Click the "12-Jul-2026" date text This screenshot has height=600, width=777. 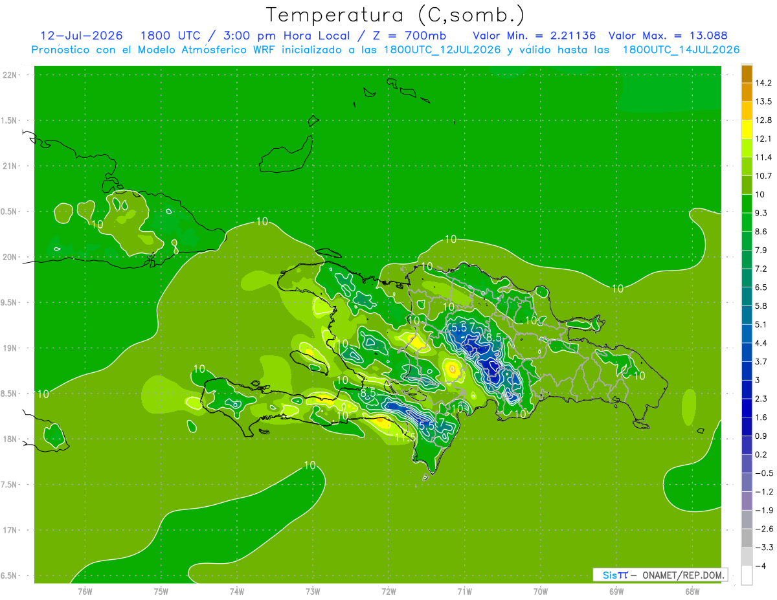click(x=82, y=36)
